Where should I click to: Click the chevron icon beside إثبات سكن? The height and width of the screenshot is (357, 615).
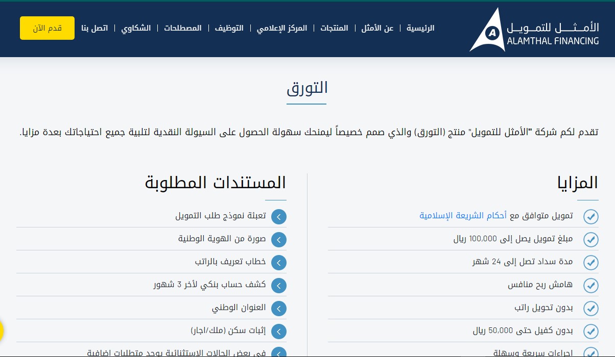pos(279,331)
